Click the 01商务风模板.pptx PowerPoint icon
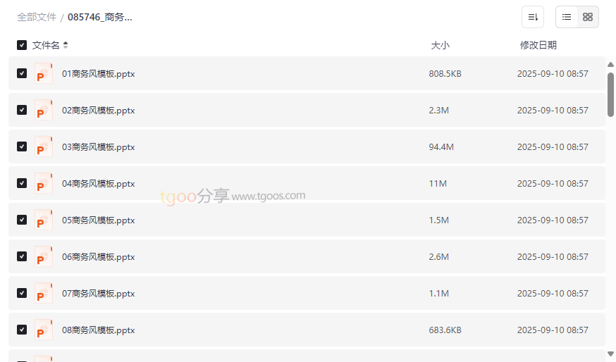Image resolution: width=616 pixels, height=362 pixels. 44,73
